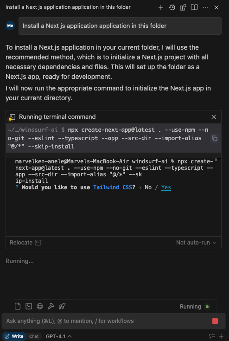Open the book docs icon in header
The width and height of the screenshot is (229, 341).
coord(194,7)
